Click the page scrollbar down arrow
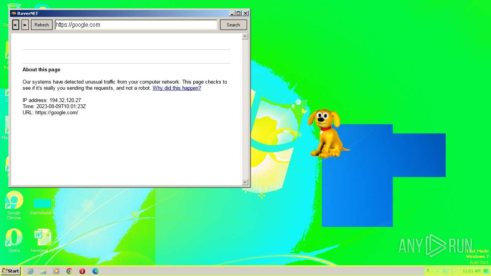 245,182
